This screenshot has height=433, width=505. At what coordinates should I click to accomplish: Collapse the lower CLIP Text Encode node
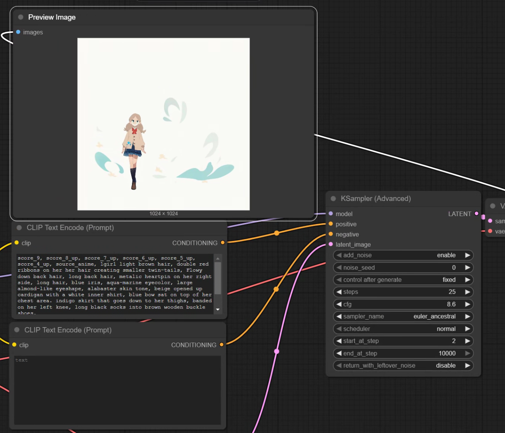click(17, 330)
